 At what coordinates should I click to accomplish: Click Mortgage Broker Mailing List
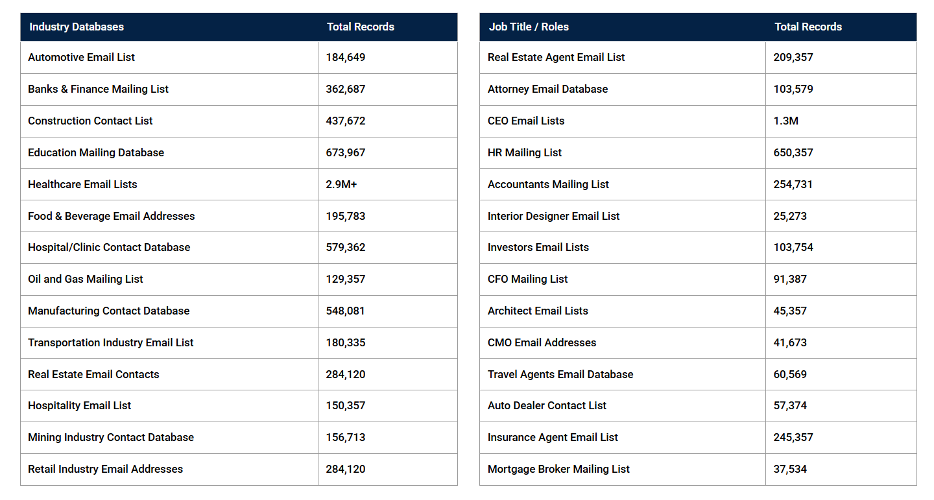[558, 469]
